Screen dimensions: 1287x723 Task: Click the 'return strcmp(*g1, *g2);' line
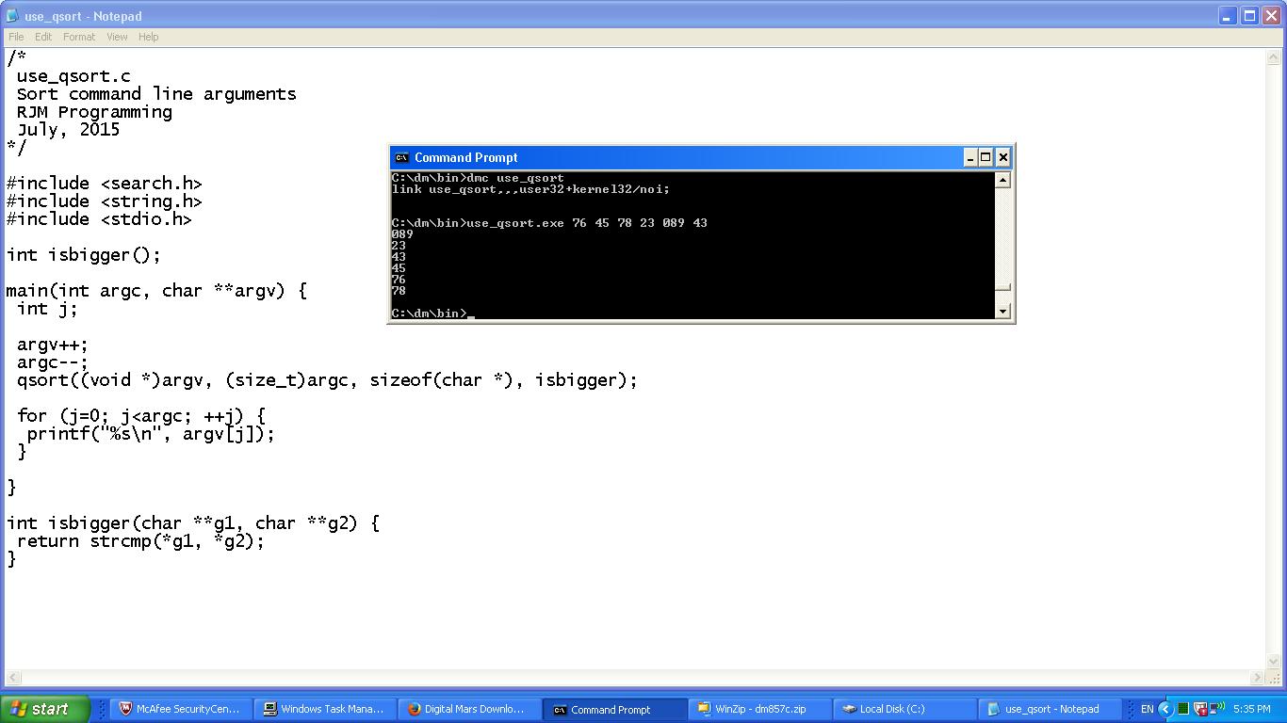pos(140,541)
